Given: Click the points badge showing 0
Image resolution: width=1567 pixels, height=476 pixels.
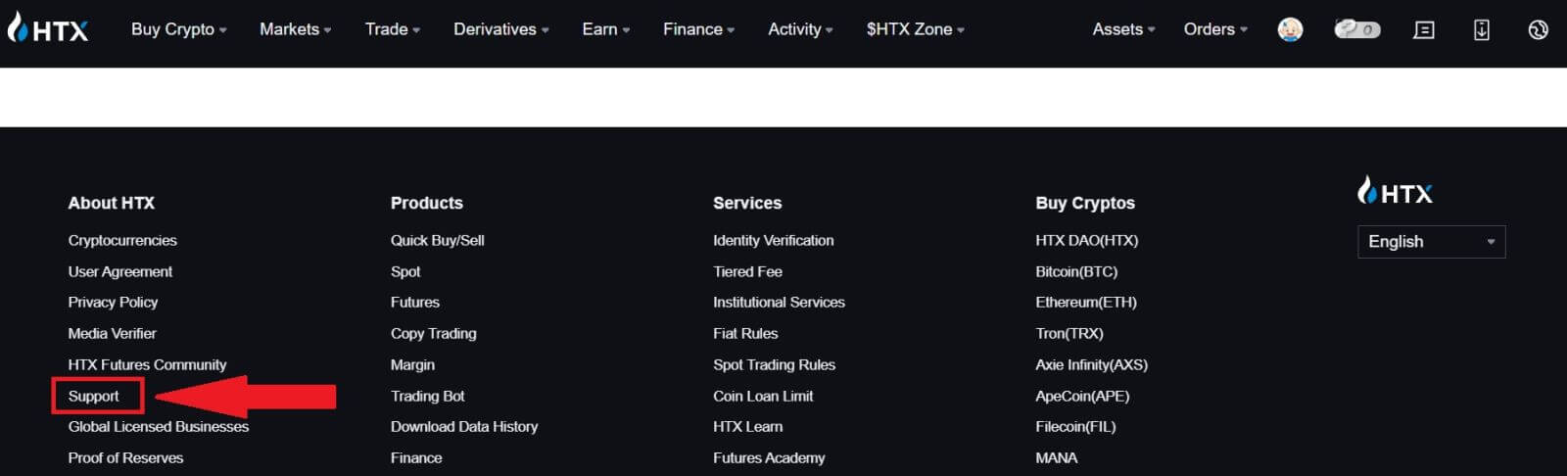Looking at the screenshot, I should coord(1356,29).
